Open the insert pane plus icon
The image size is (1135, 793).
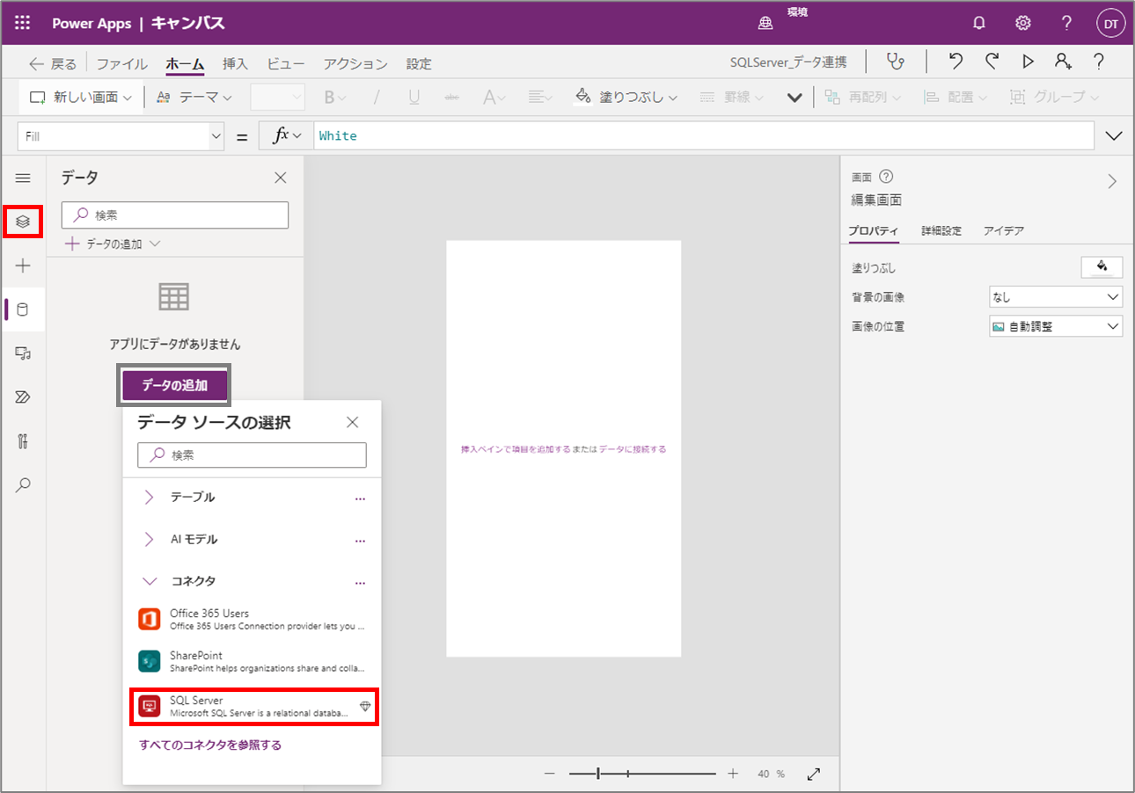[24, 266]
